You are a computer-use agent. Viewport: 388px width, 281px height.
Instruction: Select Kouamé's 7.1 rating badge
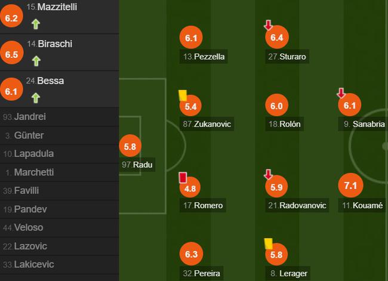coord(350,186)
